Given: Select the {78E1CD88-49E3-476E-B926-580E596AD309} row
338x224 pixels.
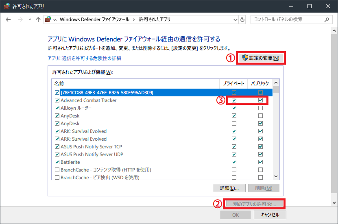Looking at the screenshot, I should click(162, 93).
